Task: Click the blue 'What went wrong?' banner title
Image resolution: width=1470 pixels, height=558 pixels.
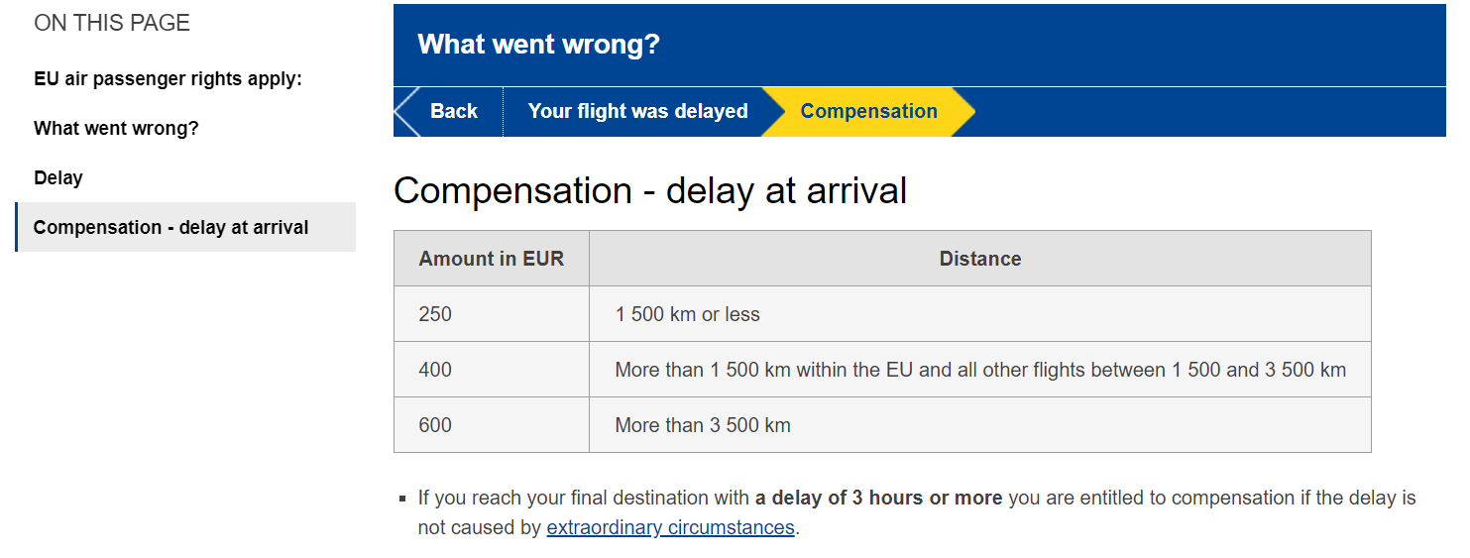Action: (x=538, y=45)
